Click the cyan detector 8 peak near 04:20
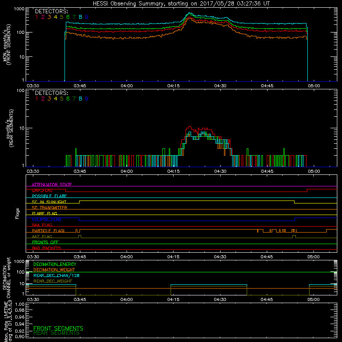This screenshot has height=342, width=342. (189, 14)
